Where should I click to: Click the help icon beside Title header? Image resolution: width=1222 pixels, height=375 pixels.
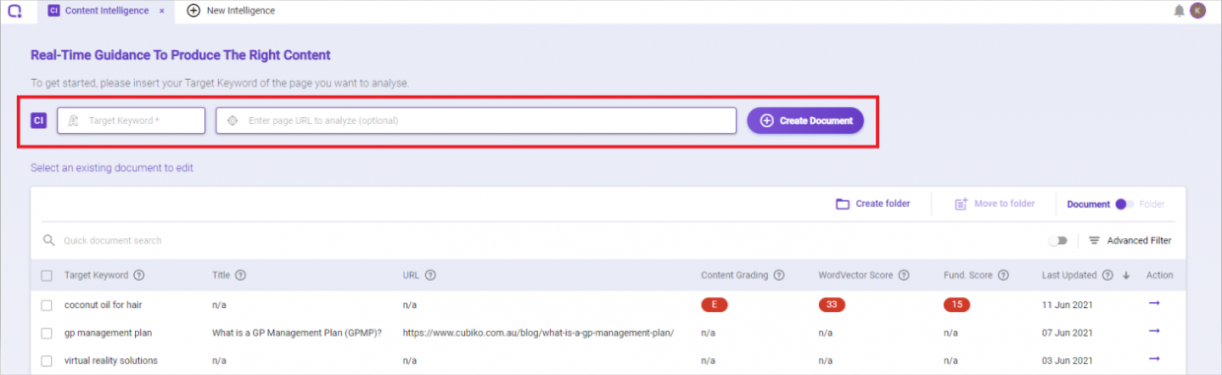(x=240, y=276)
